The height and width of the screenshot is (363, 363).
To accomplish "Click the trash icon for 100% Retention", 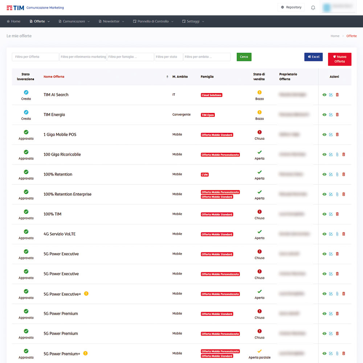I will tap(344, 174).
